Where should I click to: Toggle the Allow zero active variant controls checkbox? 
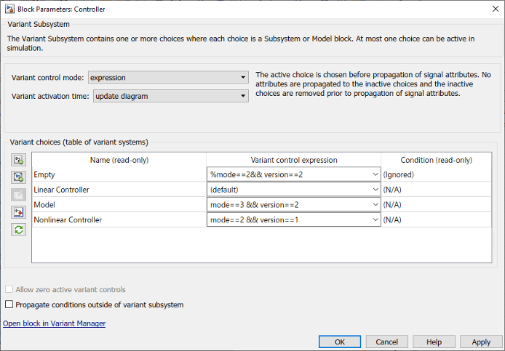coord(9,290)
